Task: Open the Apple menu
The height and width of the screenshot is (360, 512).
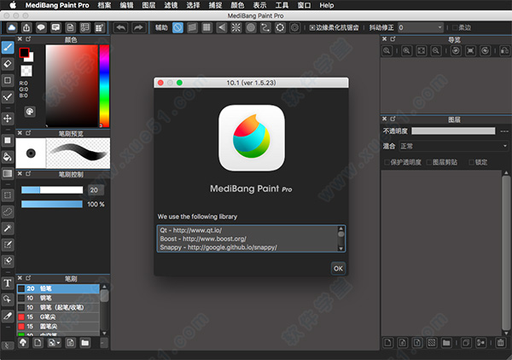Action: tap(13, 5)
